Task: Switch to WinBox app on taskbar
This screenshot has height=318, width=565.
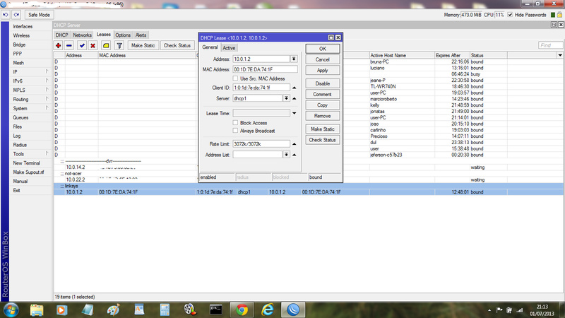Action: pos(293,310)
